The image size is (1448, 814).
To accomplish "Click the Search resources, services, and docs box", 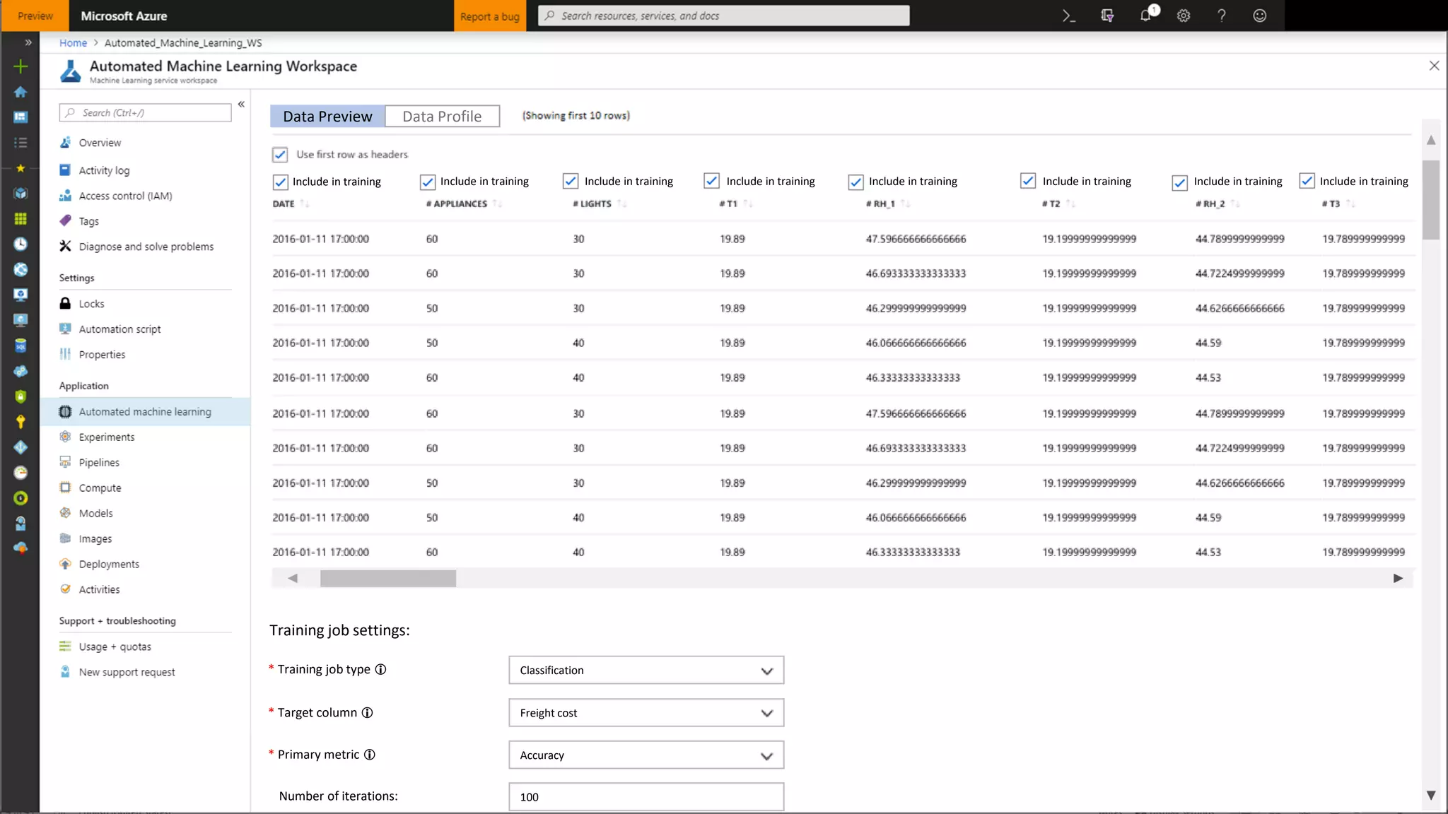I will [x=724, y=16].
